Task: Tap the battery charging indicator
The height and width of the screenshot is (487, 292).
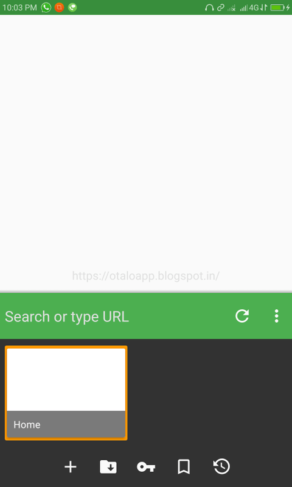Action: [280, 7]
